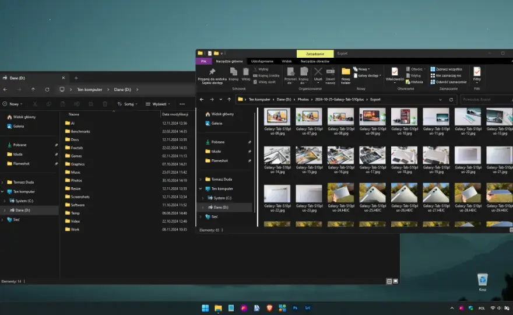The image size is (513, 315).
Task: Sort by 'Data modyfikacji' column header
Action: pos(175,114)
